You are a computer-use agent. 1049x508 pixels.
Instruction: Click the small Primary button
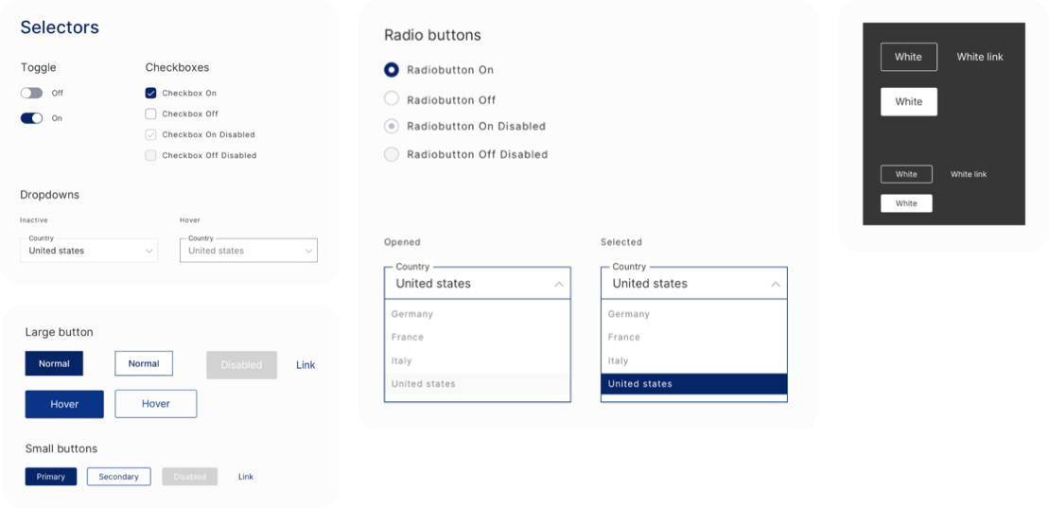51,477
